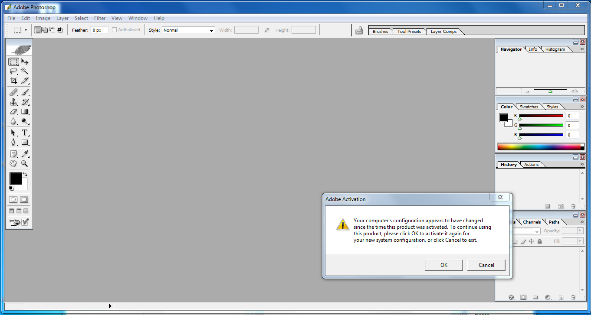The image size is (591, 315).
Task: Select the Eyedropper tool
Action: pyautogui.click(x=25, y=154)
